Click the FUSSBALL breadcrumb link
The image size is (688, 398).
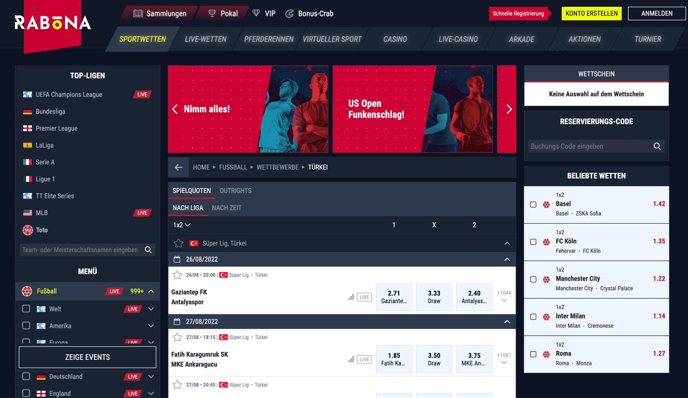[x=233, y=167]
